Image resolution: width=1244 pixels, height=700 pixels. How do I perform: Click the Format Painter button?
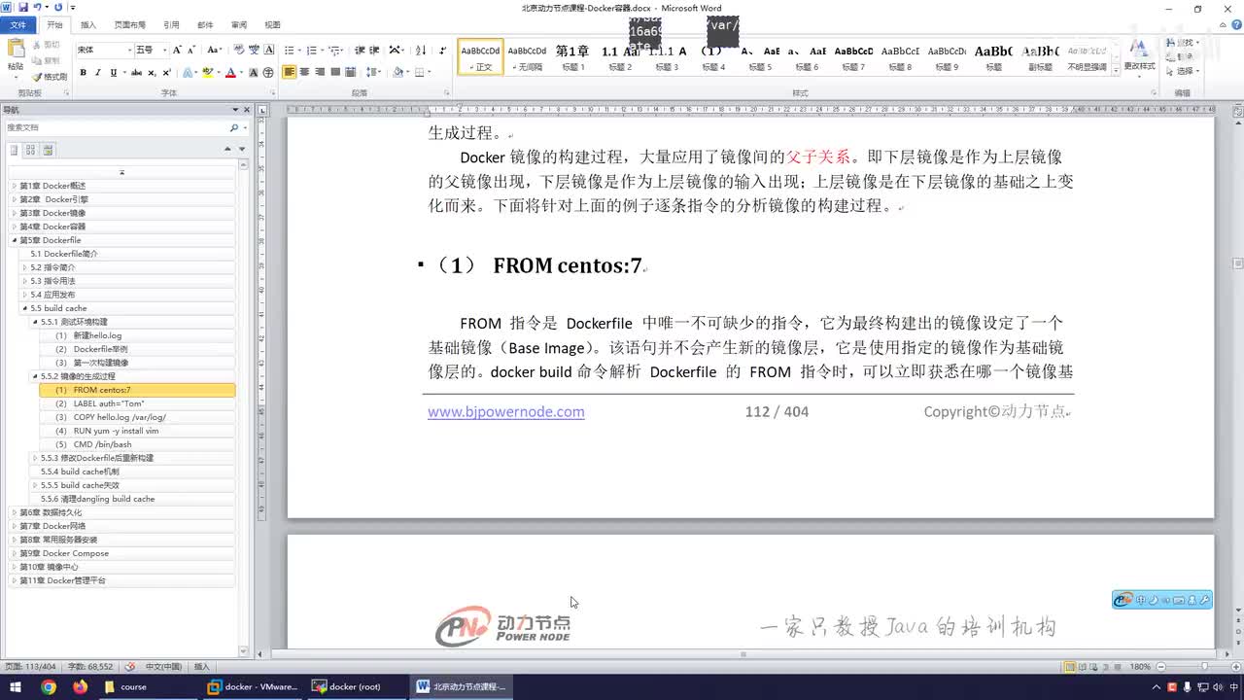[50, 76]
